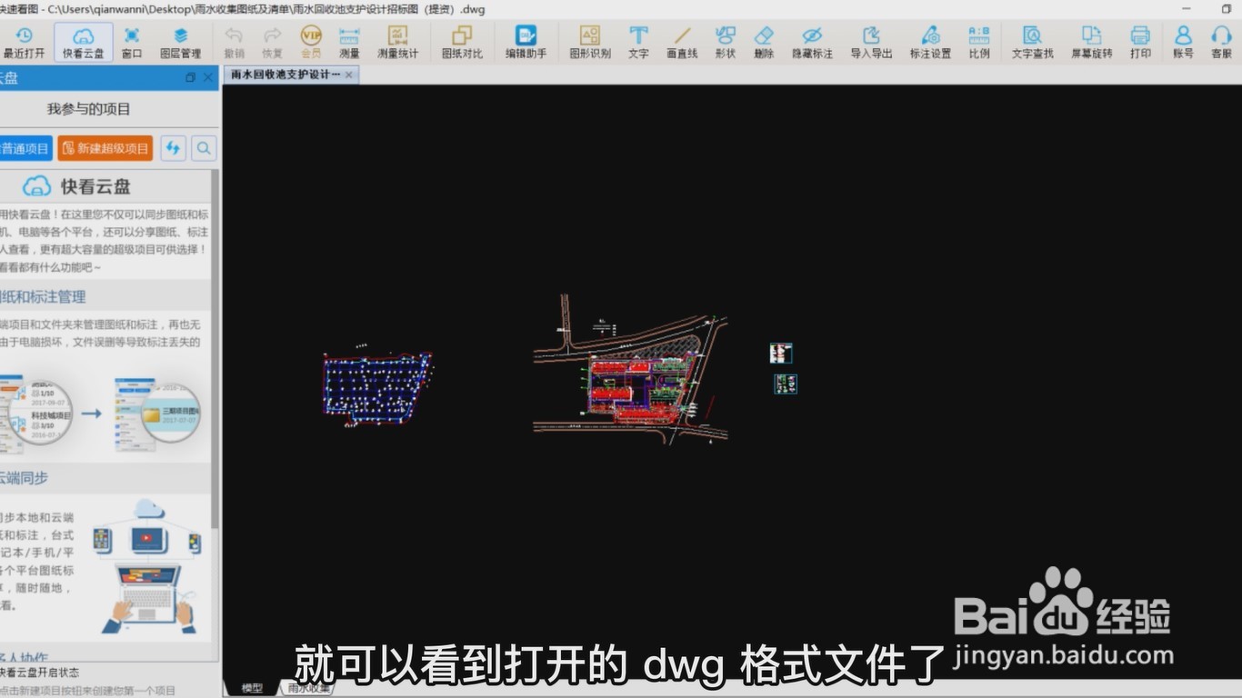Click the 普通项目 new project button

pyautogui.click(x=25, y=148)
